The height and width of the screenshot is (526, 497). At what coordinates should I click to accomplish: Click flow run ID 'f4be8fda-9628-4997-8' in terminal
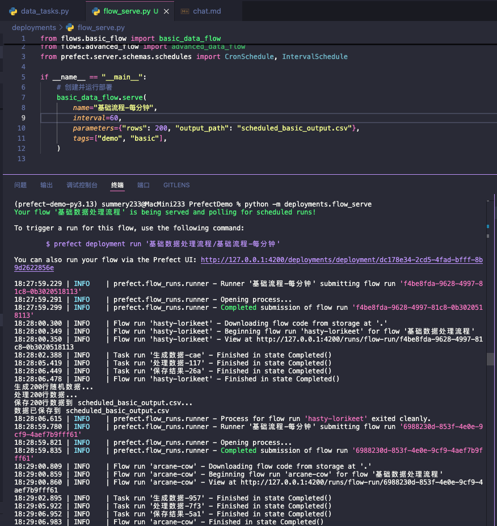coord(441,284)
